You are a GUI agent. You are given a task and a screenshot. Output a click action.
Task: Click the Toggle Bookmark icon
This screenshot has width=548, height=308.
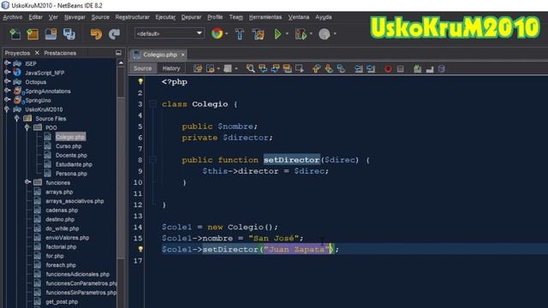341,68
